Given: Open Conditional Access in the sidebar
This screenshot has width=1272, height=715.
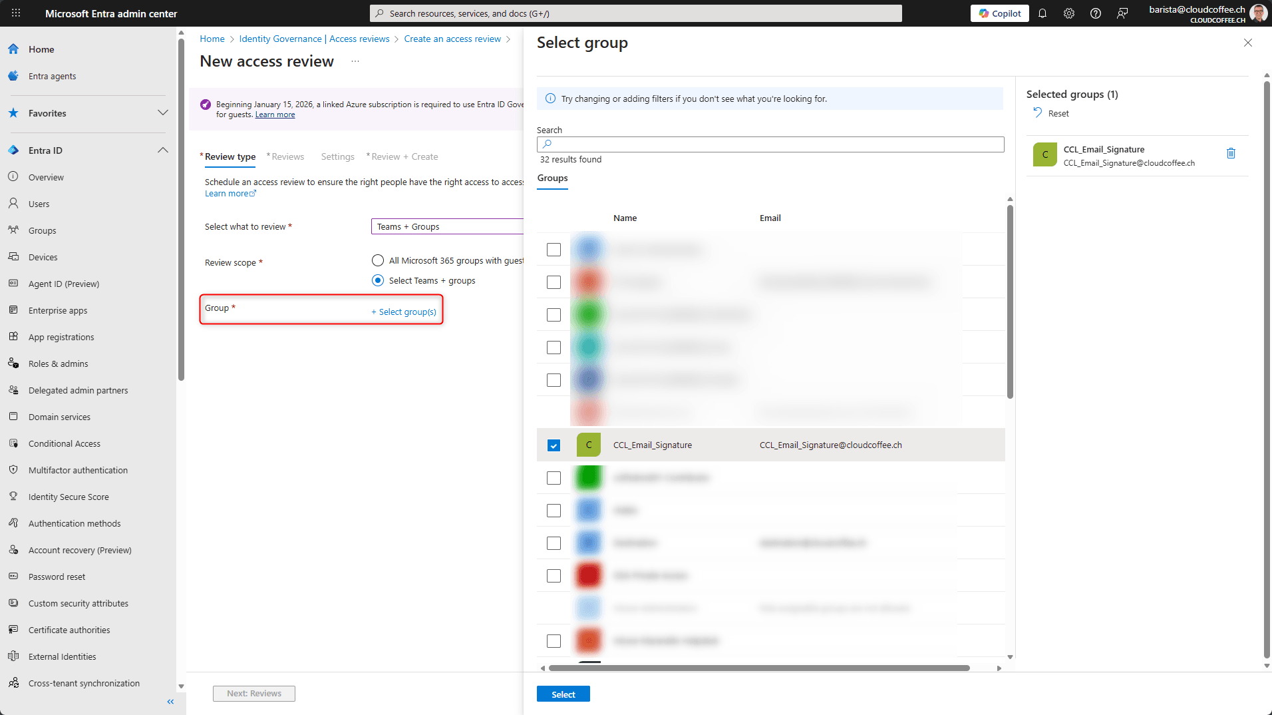Looking at the screenshot, I should coord(65,443).
